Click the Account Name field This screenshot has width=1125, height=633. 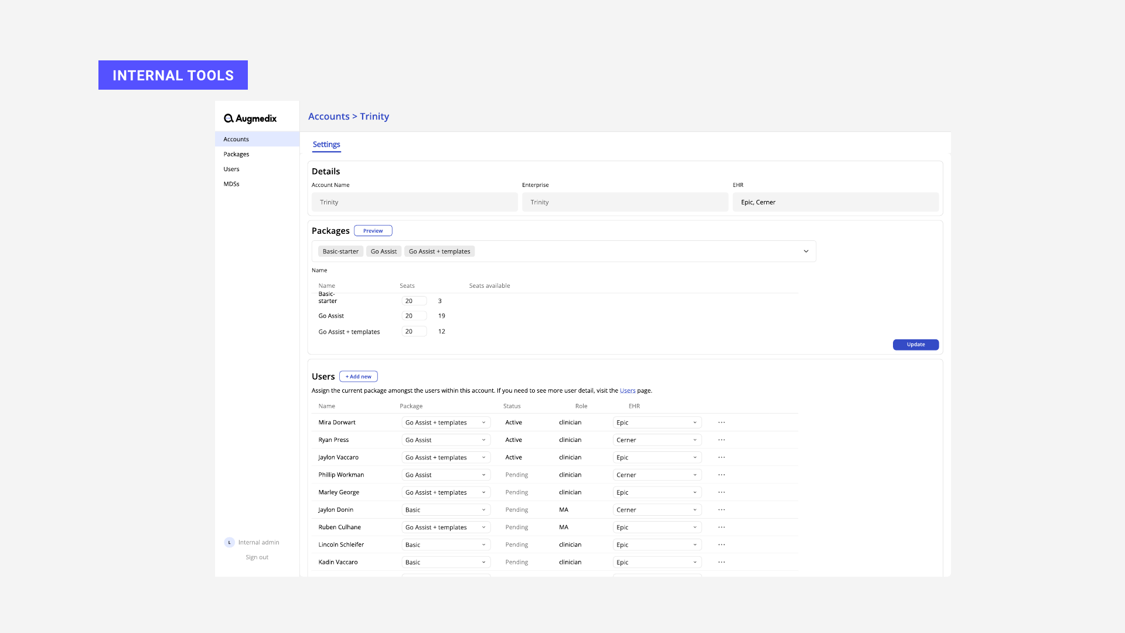tap(415, 202)
